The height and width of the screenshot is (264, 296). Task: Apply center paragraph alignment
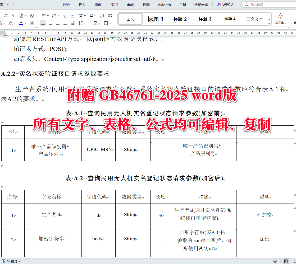50,23
